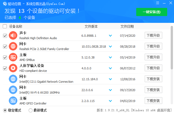The image size is (174, 114).
Task: Click the AMD SMBus motherboard icon
Action: tap(13, 57)
